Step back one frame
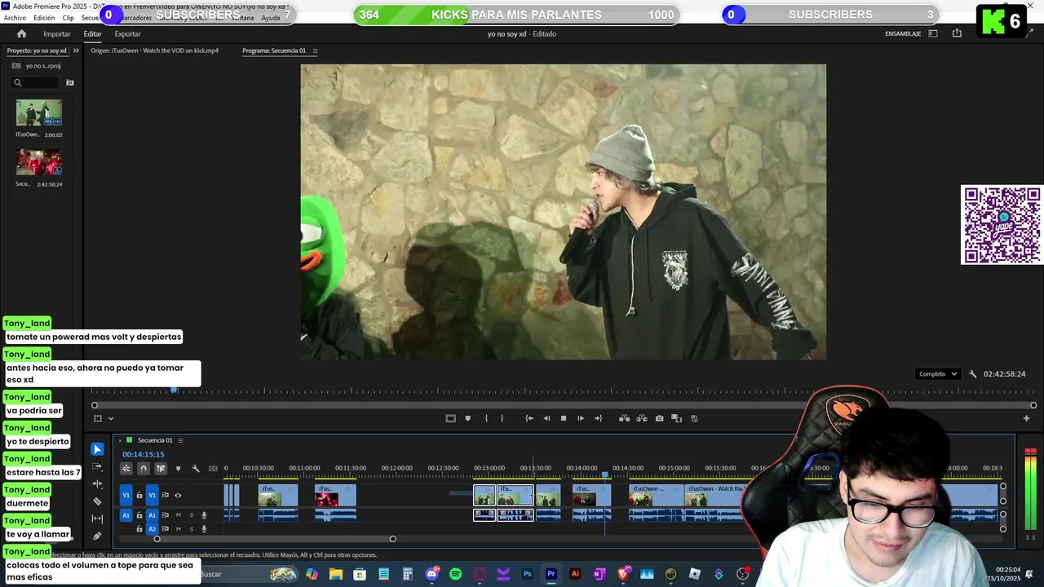The width and height of the screenshot is (1044, 587). (x=546, y=418)
